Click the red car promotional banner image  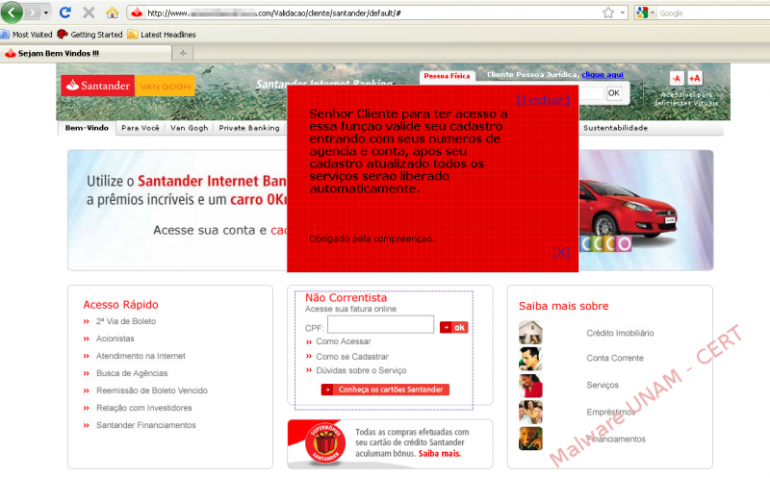click(630, 211)
